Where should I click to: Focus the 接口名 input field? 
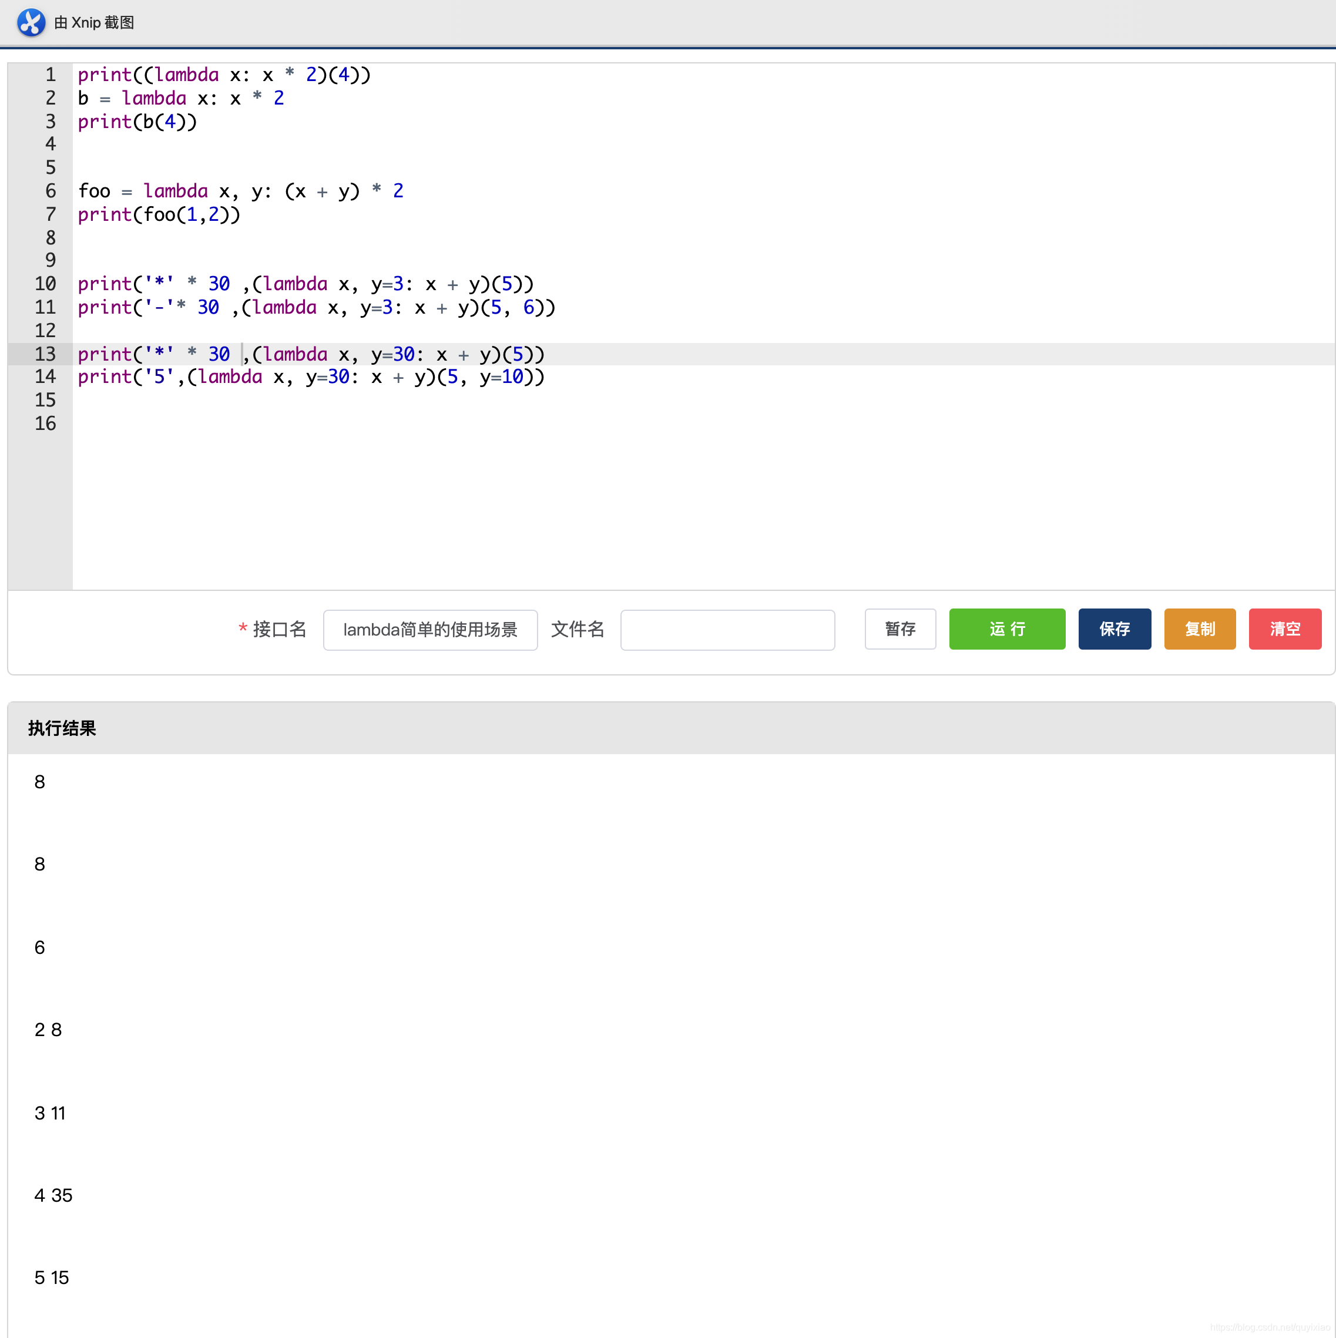click(x=430, y=630)
